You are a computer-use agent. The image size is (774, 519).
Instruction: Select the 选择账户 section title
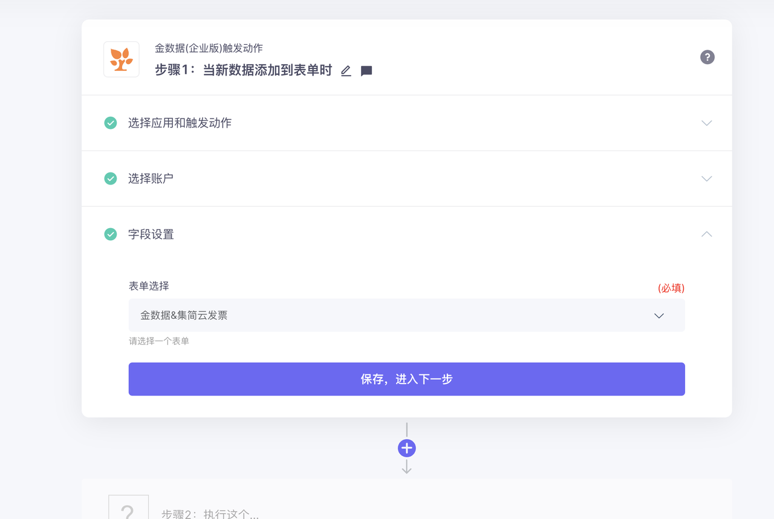pyautogui.click(x=151, y=178)
